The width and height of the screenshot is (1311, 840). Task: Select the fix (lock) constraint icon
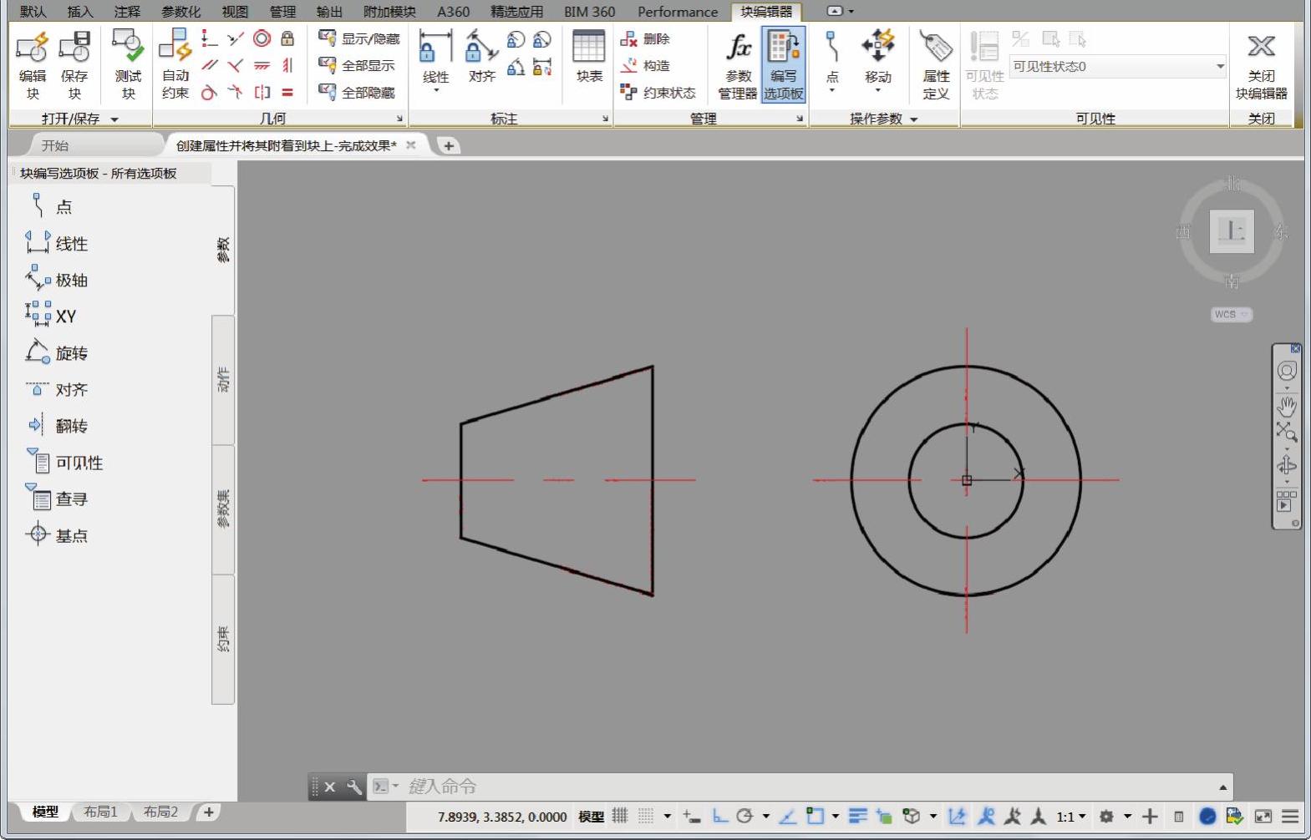287,38
